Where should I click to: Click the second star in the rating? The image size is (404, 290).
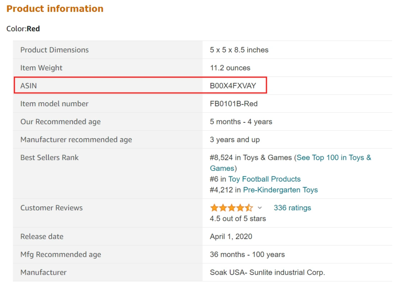point(224,208)
